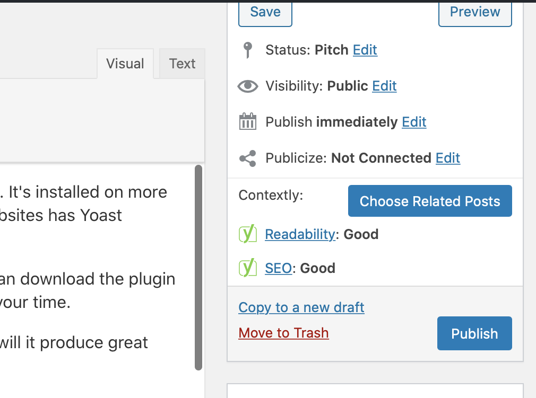The image size is (536, 398).
Task: Click the editor scrollbar thumb
Action: pos(198,265)
